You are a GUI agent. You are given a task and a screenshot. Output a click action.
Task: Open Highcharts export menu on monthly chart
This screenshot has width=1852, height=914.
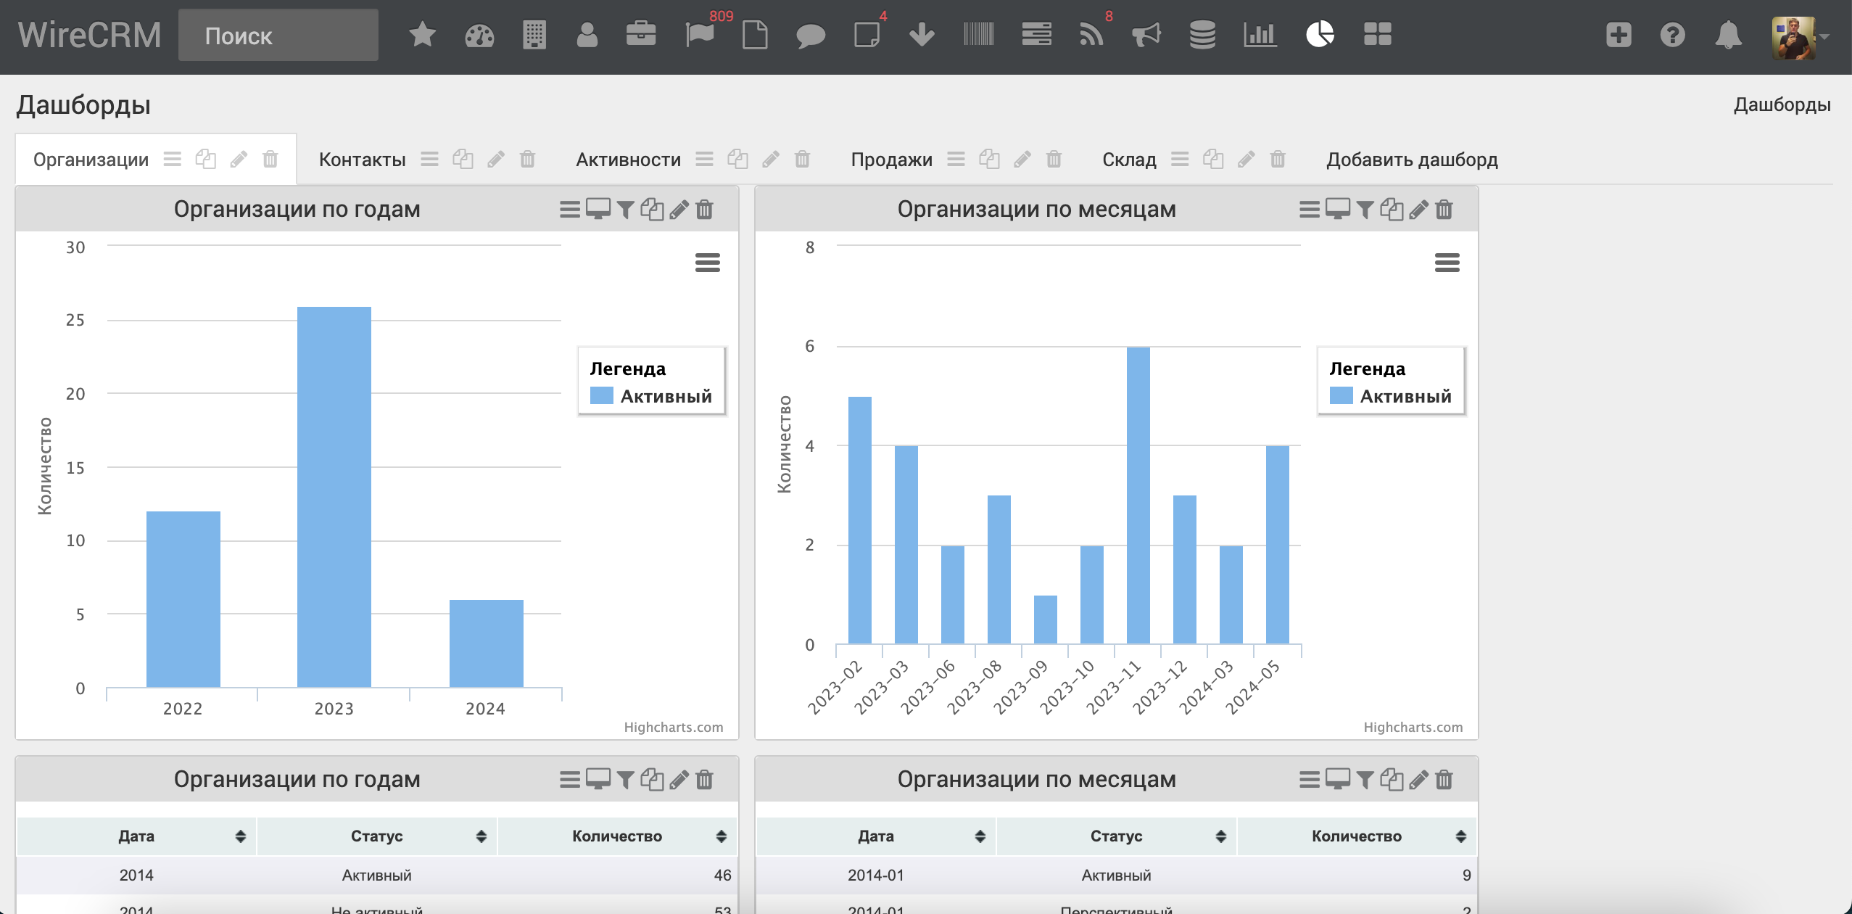pyautogui.click(x=1447, y=262)
